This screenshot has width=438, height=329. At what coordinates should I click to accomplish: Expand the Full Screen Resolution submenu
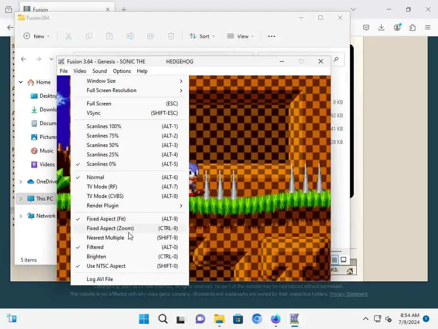130,90
